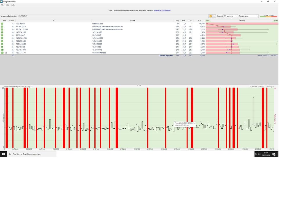
Task: Click the Avg column header
Action: (x=177, y=21)
